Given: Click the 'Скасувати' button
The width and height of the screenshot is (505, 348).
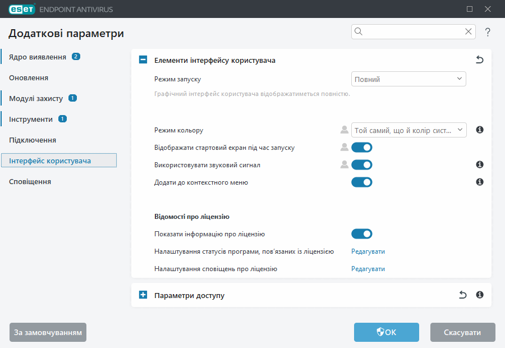Looking at the screenshot, I should tap(462, 332).
